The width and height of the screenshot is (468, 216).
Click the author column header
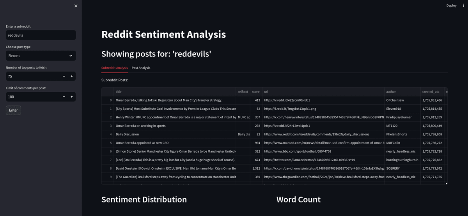pyautogui.click(x=402, y=92)
